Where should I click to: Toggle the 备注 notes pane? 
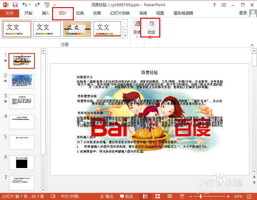click(107, 196)
